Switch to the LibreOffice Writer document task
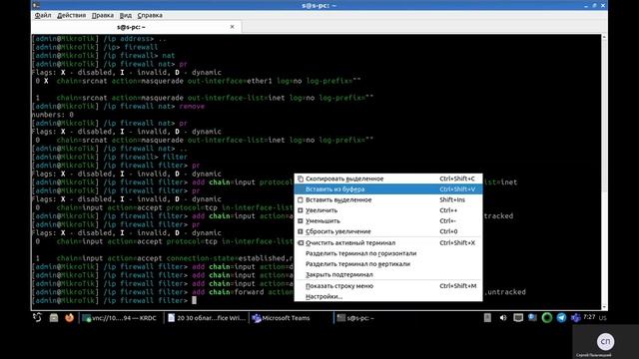Screen dimensions: 639x359 click(x=207, y=318)
